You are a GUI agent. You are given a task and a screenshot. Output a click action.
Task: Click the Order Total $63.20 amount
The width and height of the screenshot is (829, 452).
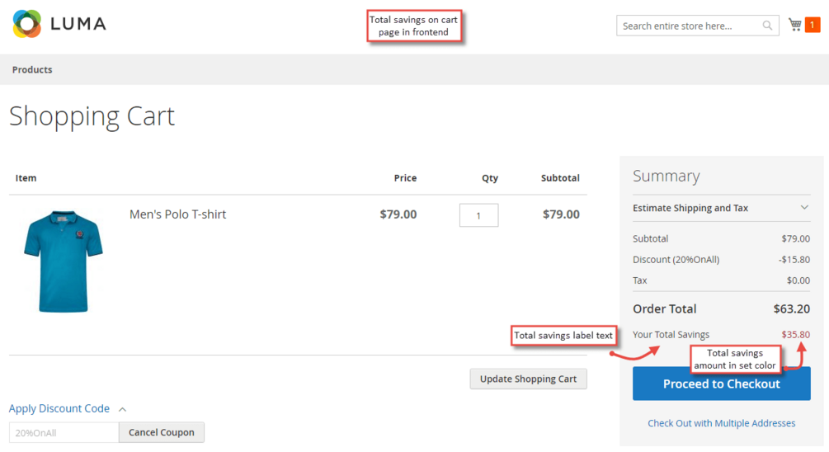pos(791,309)
